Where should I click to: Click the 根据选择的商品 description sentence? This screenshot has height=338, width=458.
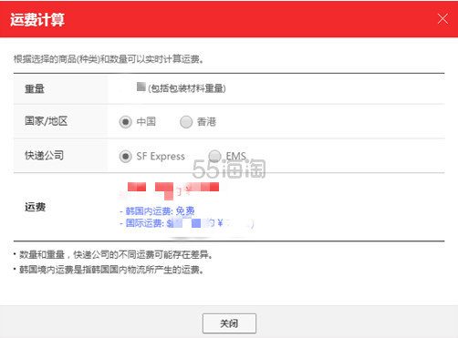109,59
